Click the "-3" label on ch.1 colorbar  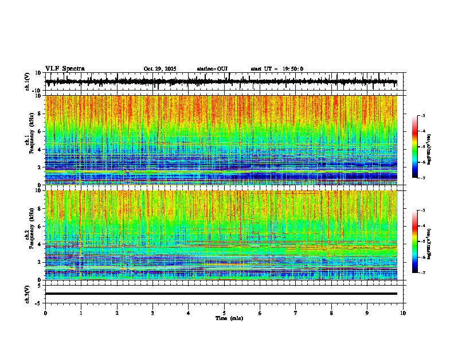tap(422, 116)
